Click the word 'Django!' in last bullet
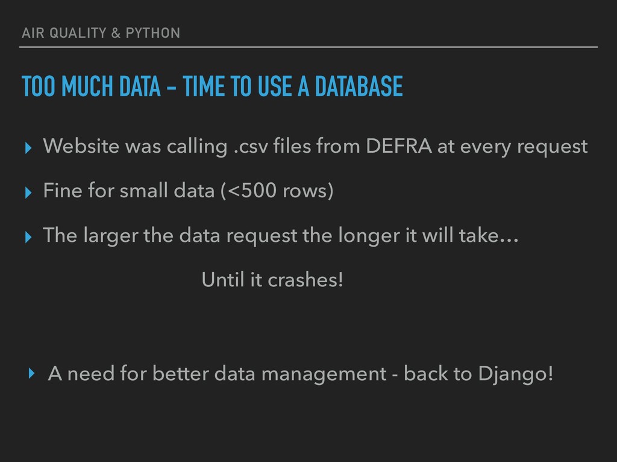 click(516, 374)
